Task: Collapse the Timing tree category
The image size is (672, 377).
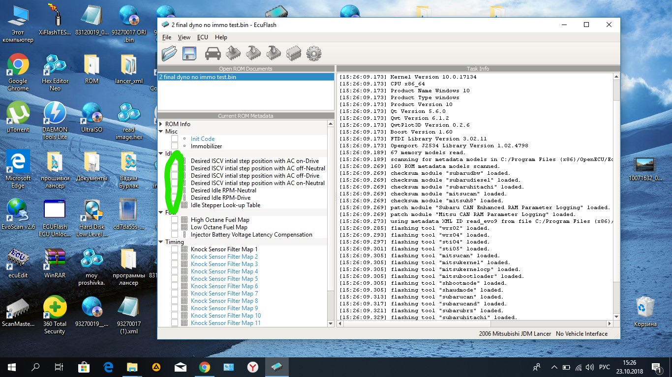Action: click(x=161, y=242)
